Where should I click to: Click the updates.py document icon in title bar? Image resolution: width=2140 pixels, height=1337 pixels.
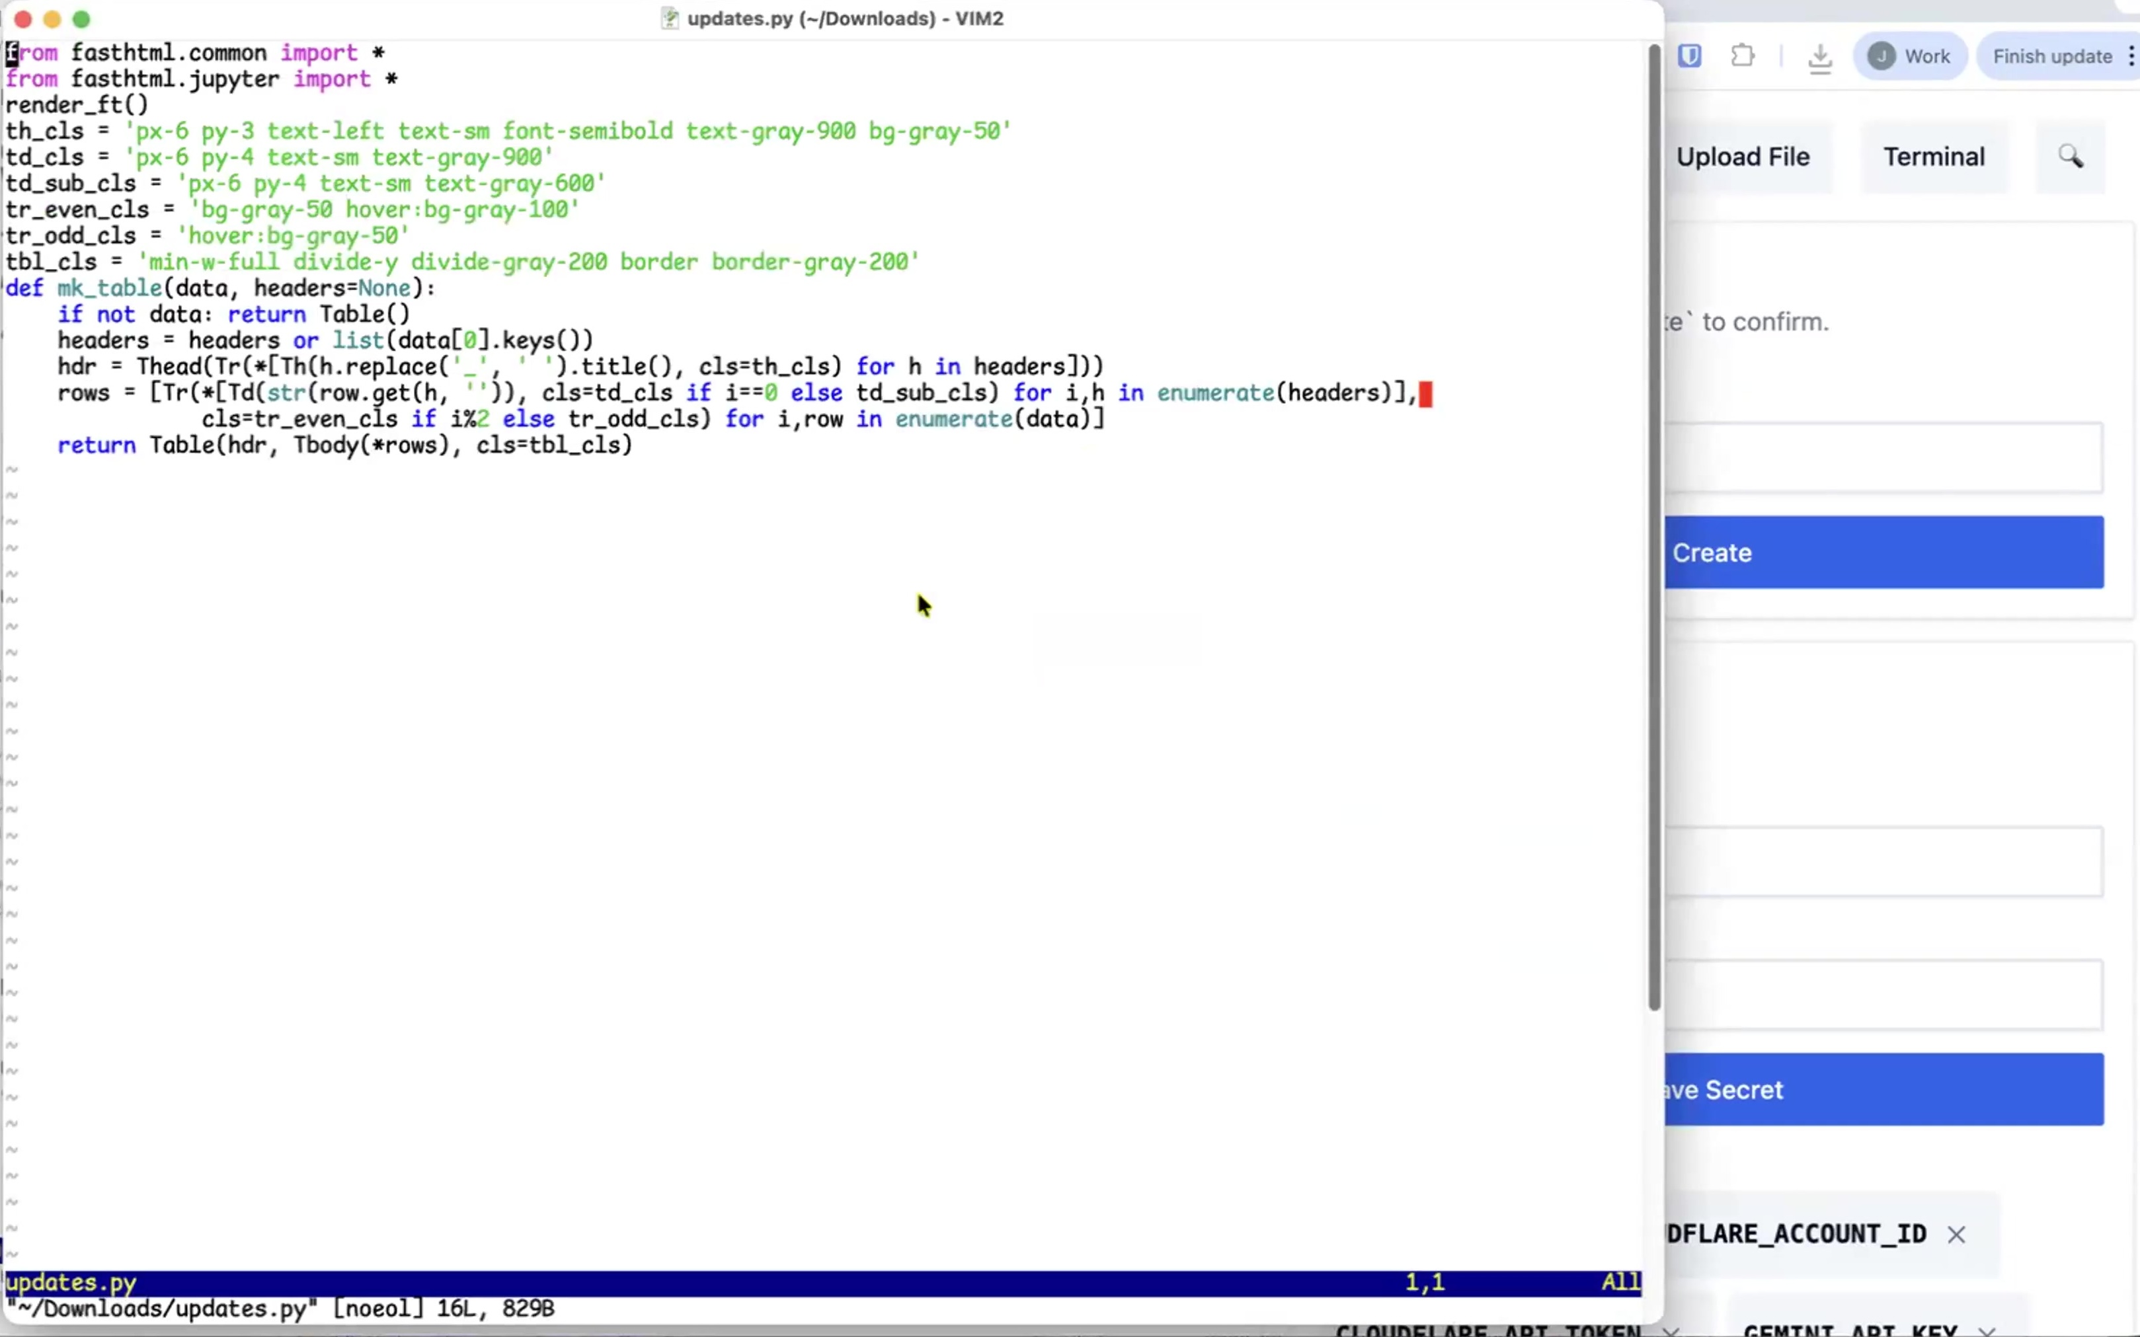tap(670, 19)
